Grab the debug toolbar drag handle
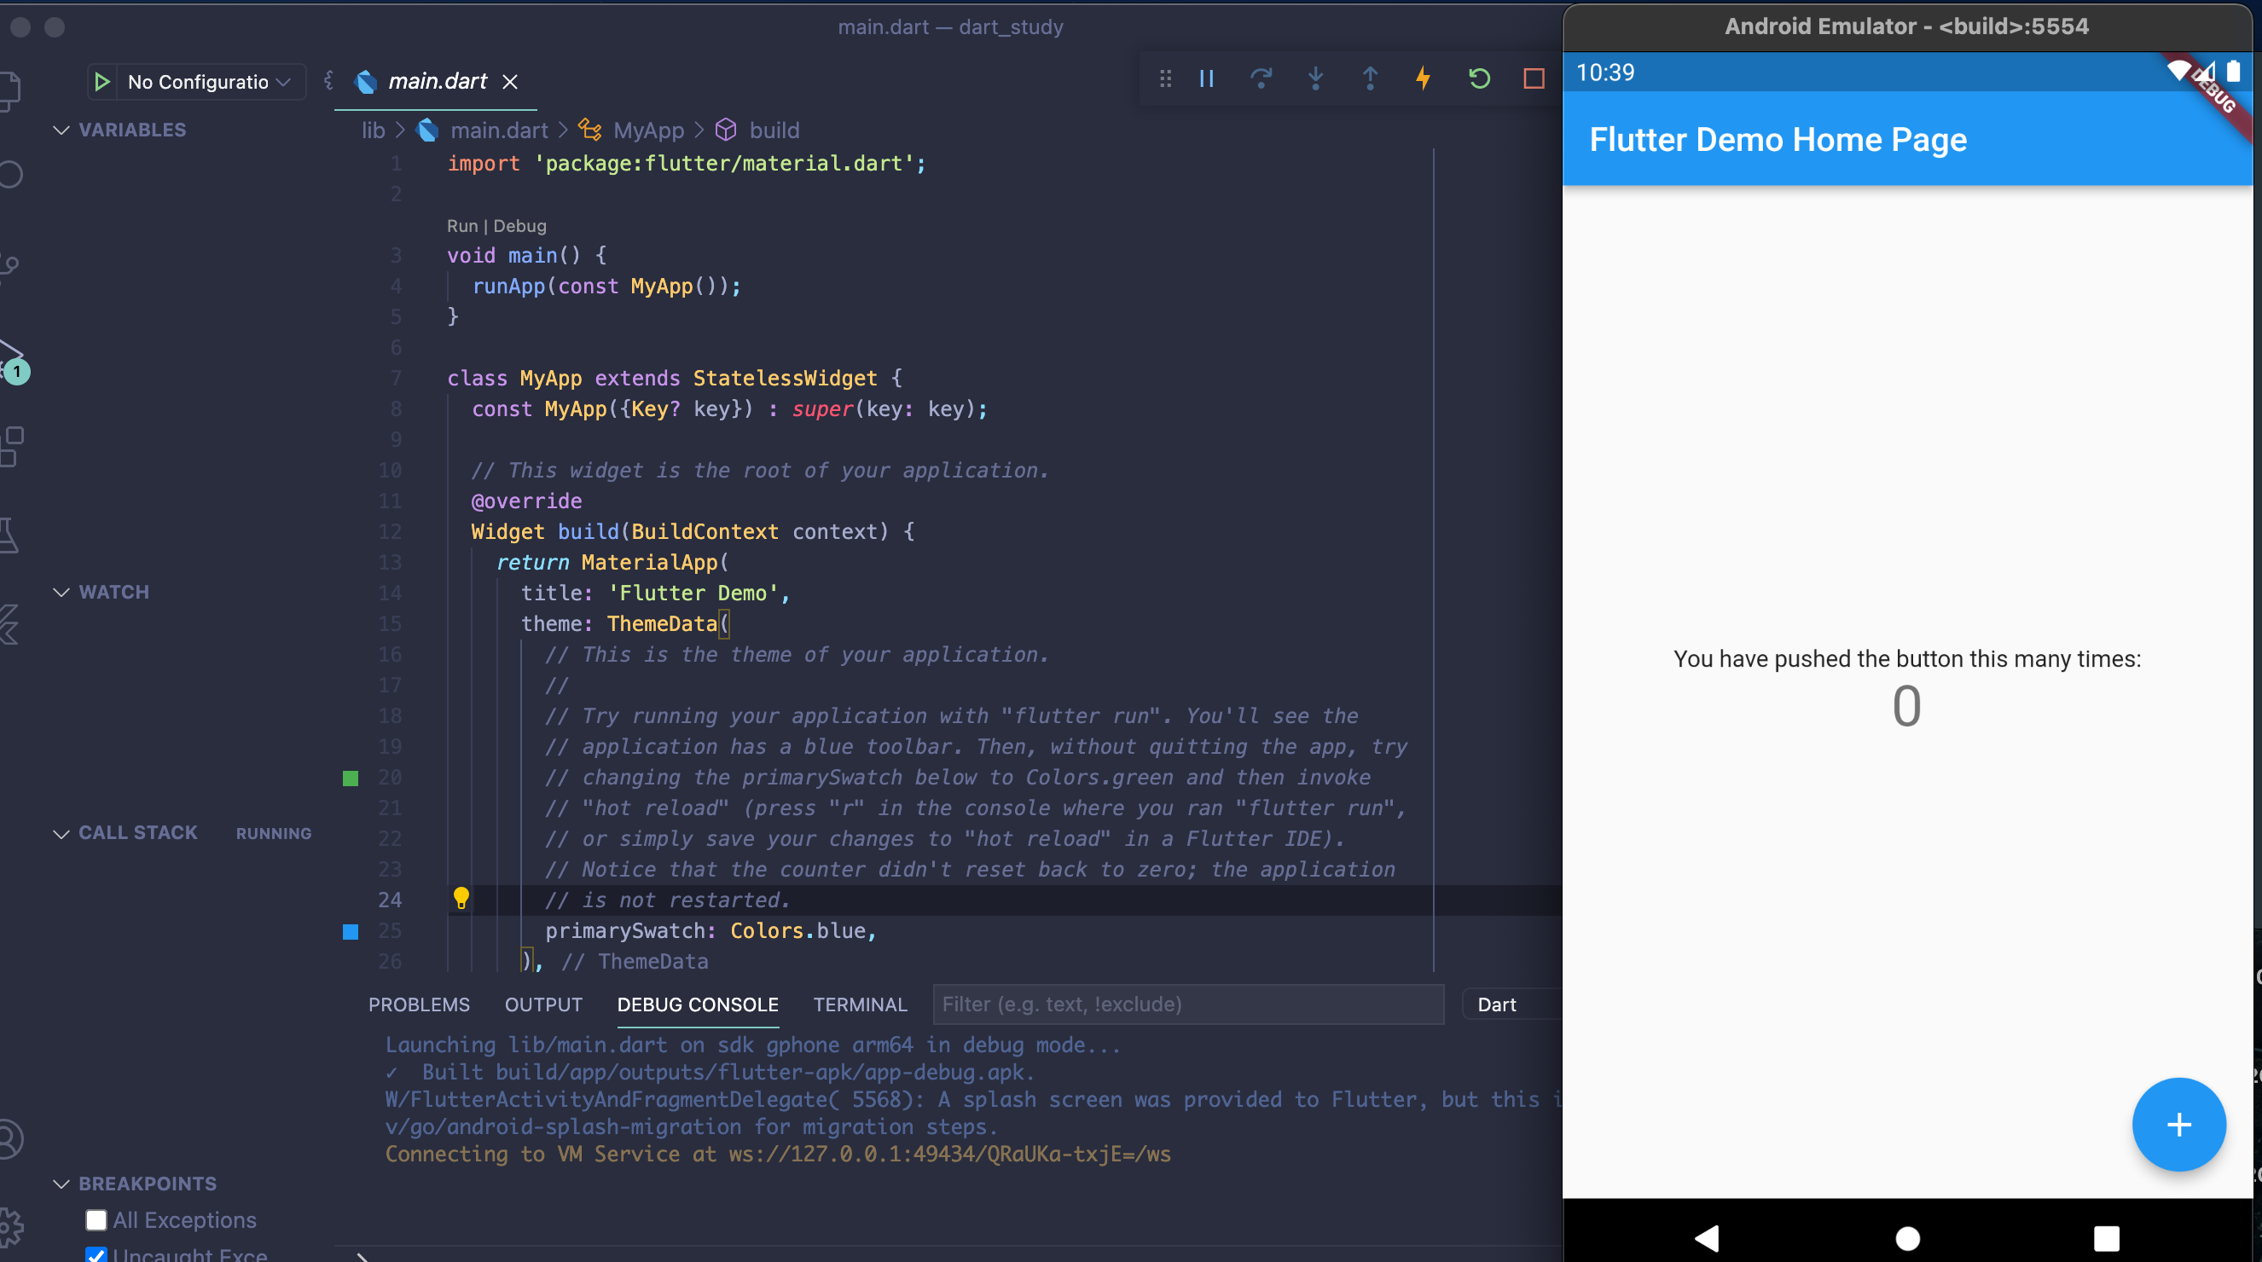The width and height of the screenshot is (2262, 1262). [1165, 79]
